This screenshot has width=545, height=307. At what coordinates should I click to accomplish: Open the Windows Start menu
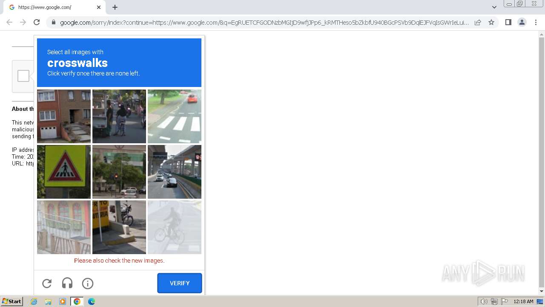click(11, 301)
